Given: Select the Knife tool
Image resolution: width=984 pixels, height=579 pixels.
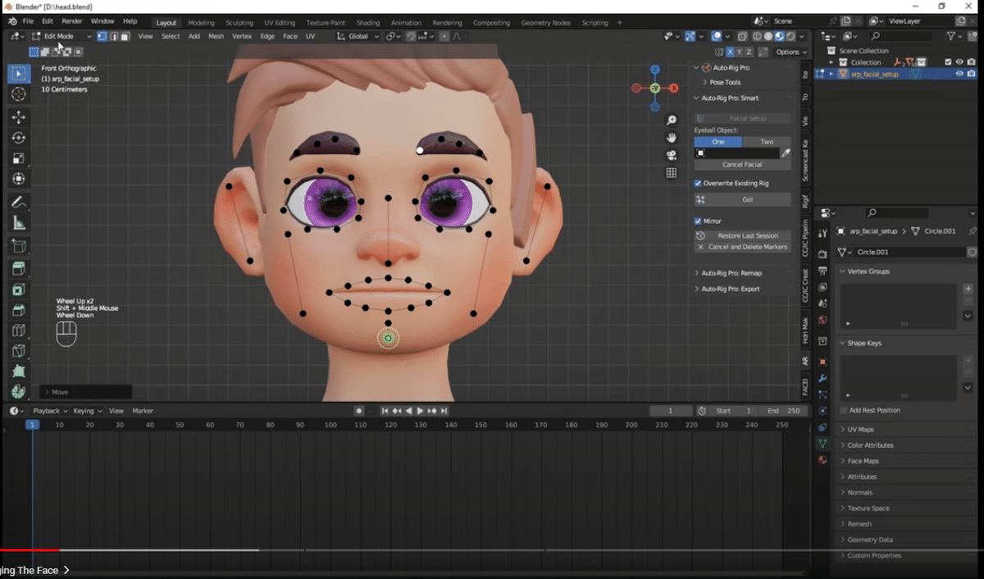Looking at the screenshot, I should point(19,351).
